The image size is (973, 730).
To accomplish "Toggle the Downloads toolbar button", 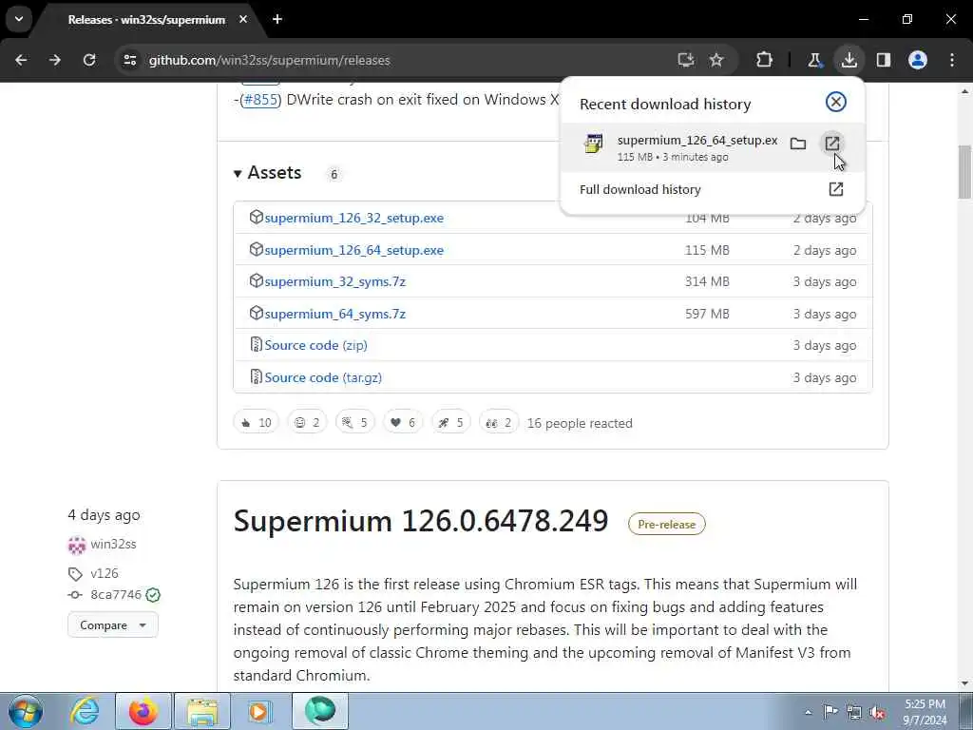I will coord(849,60).
